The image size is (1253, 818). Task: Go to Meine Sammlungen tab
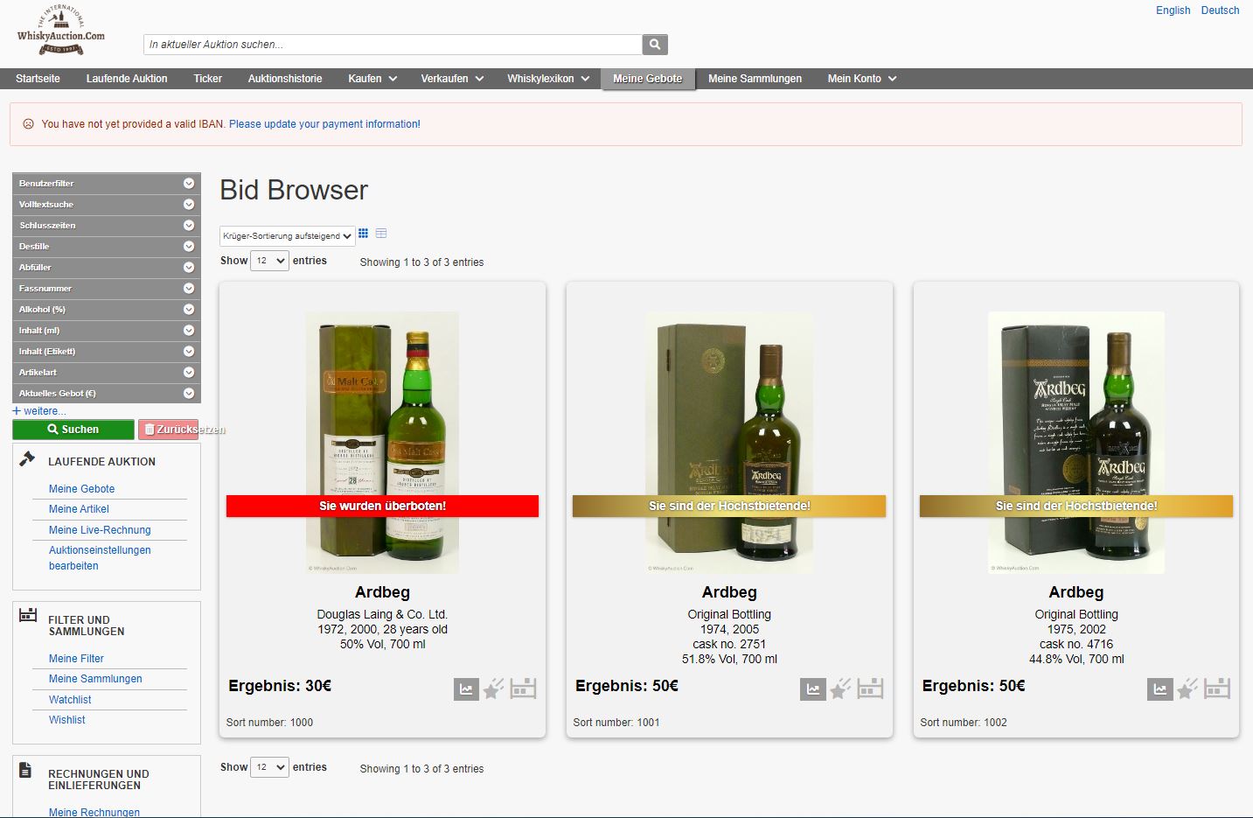pos(755,79)
